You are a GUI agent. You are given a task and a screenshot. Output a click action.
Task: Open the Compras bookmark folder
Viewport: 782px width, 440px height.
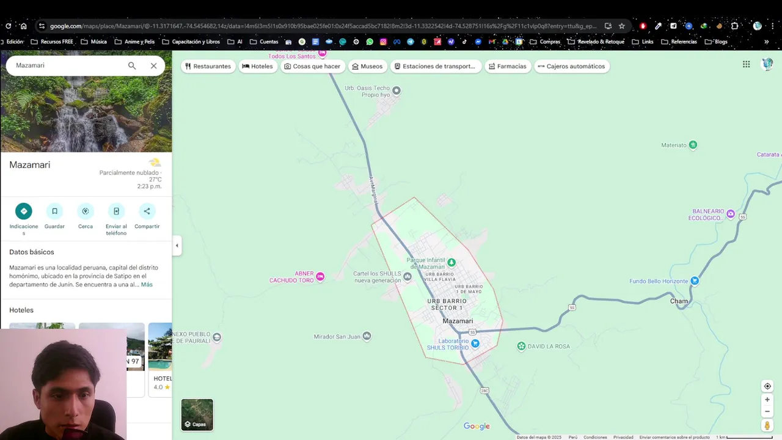(x=545, y=42)
